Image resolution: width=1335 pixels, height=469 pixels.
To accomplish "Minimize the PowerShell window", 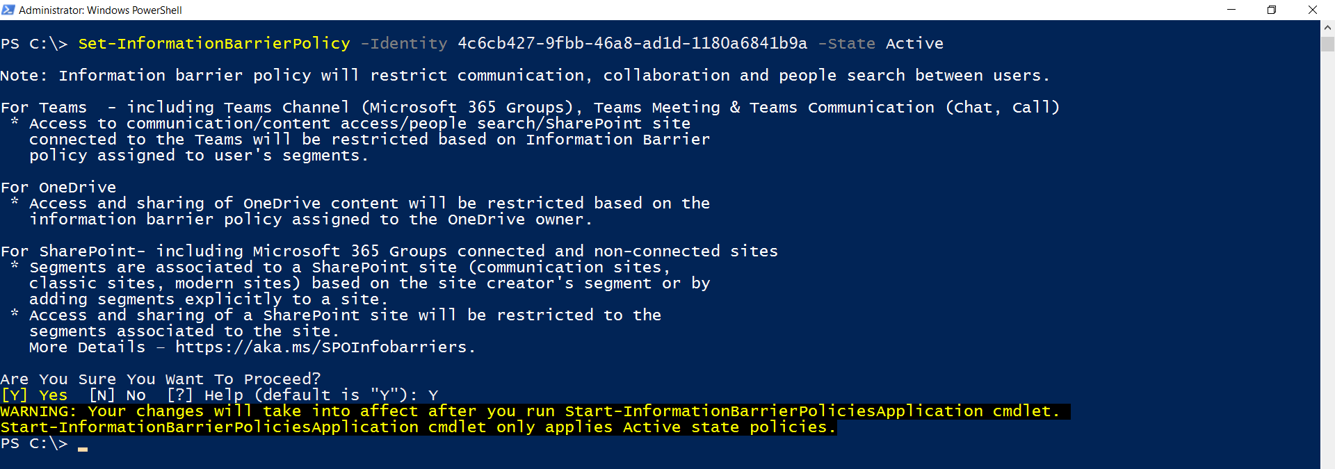I will [1231, 10].
